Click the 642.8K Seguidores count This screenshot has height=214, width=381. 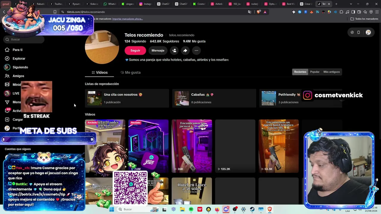(x=165, y=41)
